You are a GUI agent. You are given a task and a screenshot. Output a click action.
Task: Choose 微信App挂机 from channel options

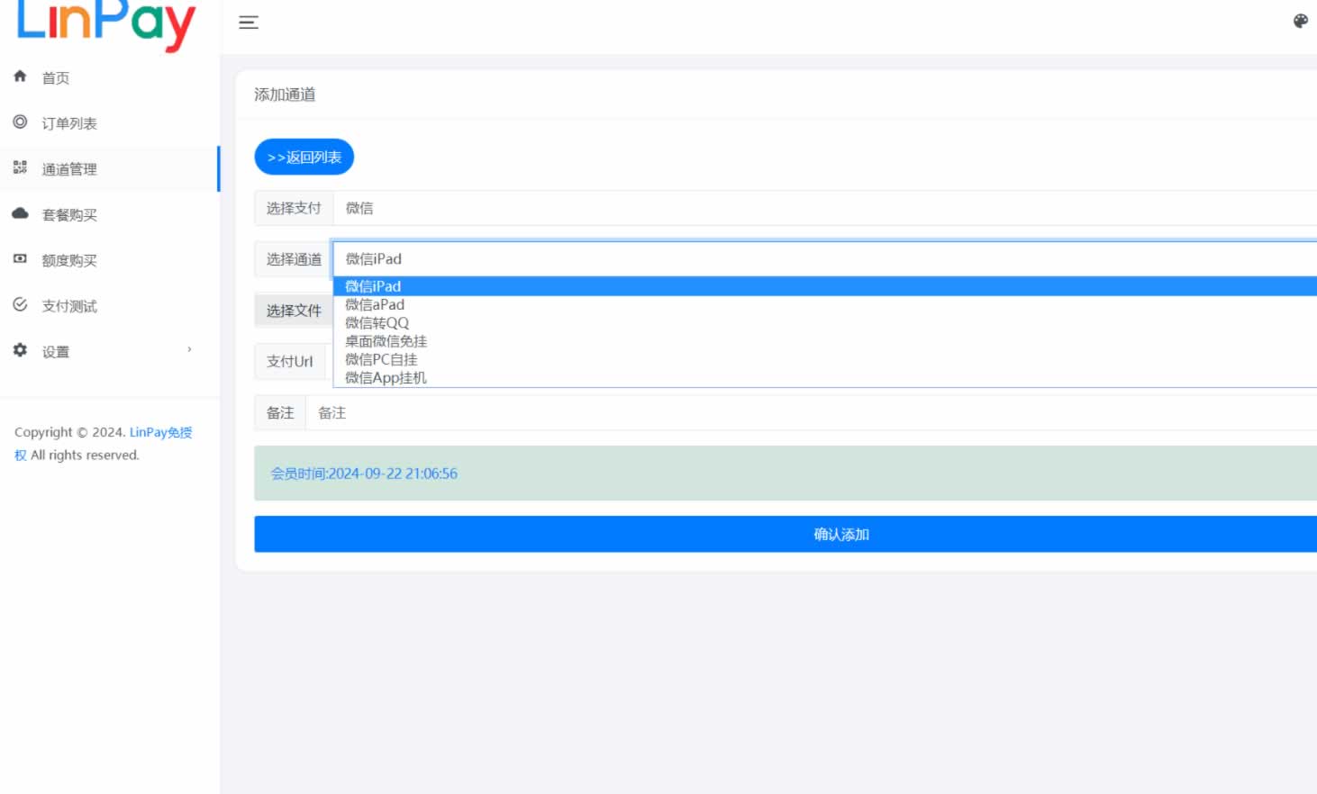pyautogui.click(x=386, y=378)
